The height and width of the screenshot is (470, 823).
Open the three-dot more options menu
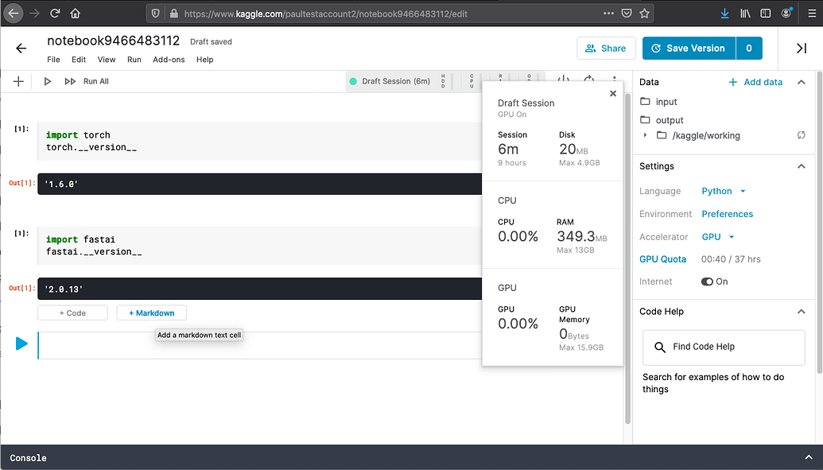coord(614,80)
